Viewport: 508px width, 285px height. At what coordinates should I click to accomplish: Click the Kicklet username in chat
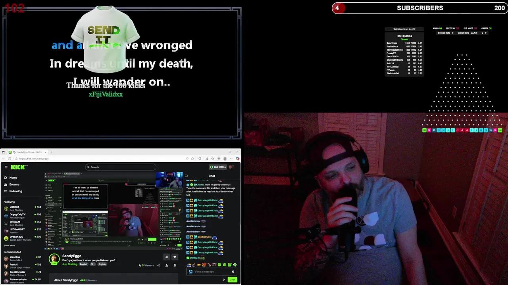click(x=198, y=184)
